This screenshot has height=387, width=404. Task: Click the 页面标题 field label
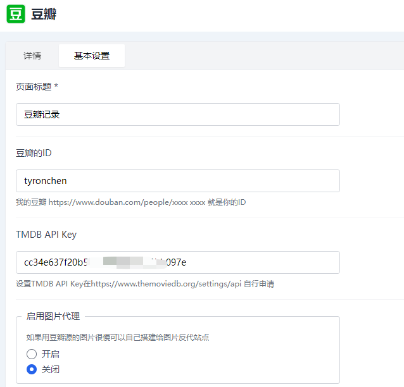point(37,87)
